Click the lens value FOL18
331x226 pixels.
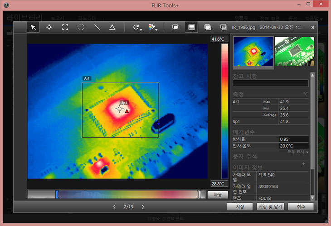coord(264,198)
